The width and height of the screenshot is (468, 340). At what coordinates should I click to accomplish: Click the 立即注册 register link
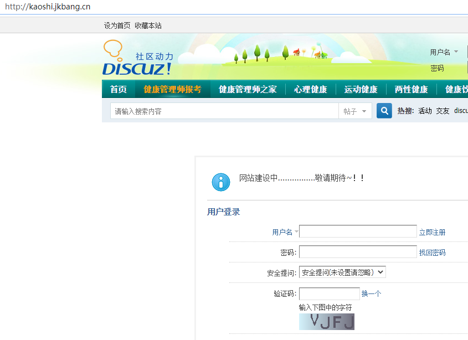[x=432, y=232]
